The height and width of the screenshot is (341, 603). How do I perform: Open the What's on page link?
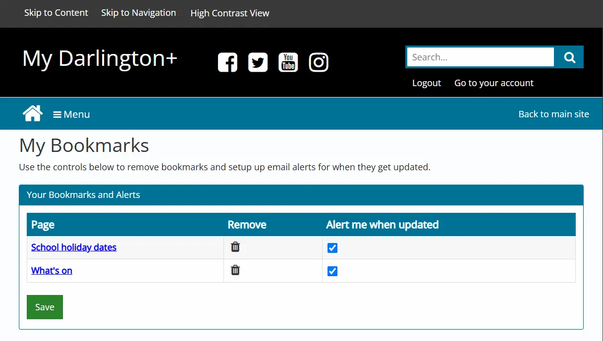[x=52, y=271]
